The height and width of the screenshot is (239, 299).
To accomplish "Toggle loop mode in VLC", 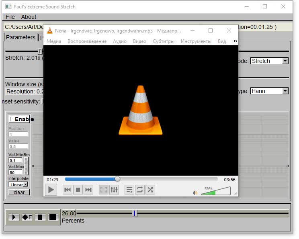I will (140, 190).
